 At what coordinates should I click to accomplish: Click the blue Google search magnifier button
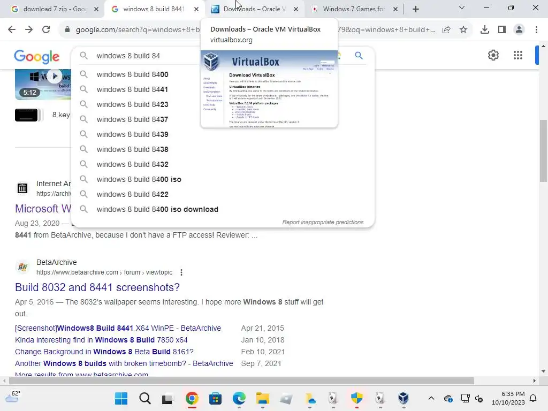(x=359, y=55)
